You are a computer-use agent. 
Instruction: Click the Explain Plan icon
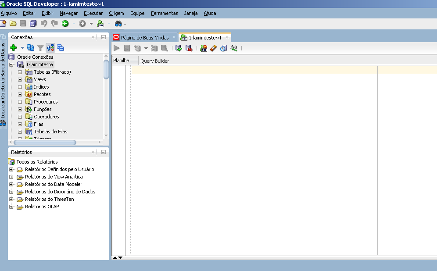coord(137,48)
